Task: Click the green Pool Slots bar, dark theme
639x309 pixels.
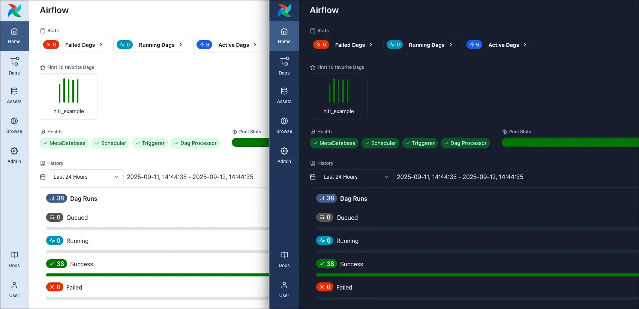Action: point(570,142)
